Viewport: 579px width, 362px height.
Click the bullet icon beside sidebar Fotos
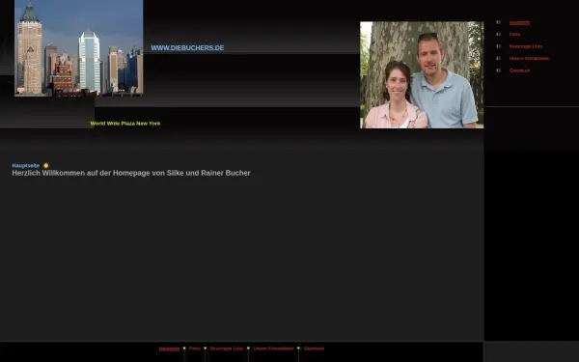click(x=499, y=35)
